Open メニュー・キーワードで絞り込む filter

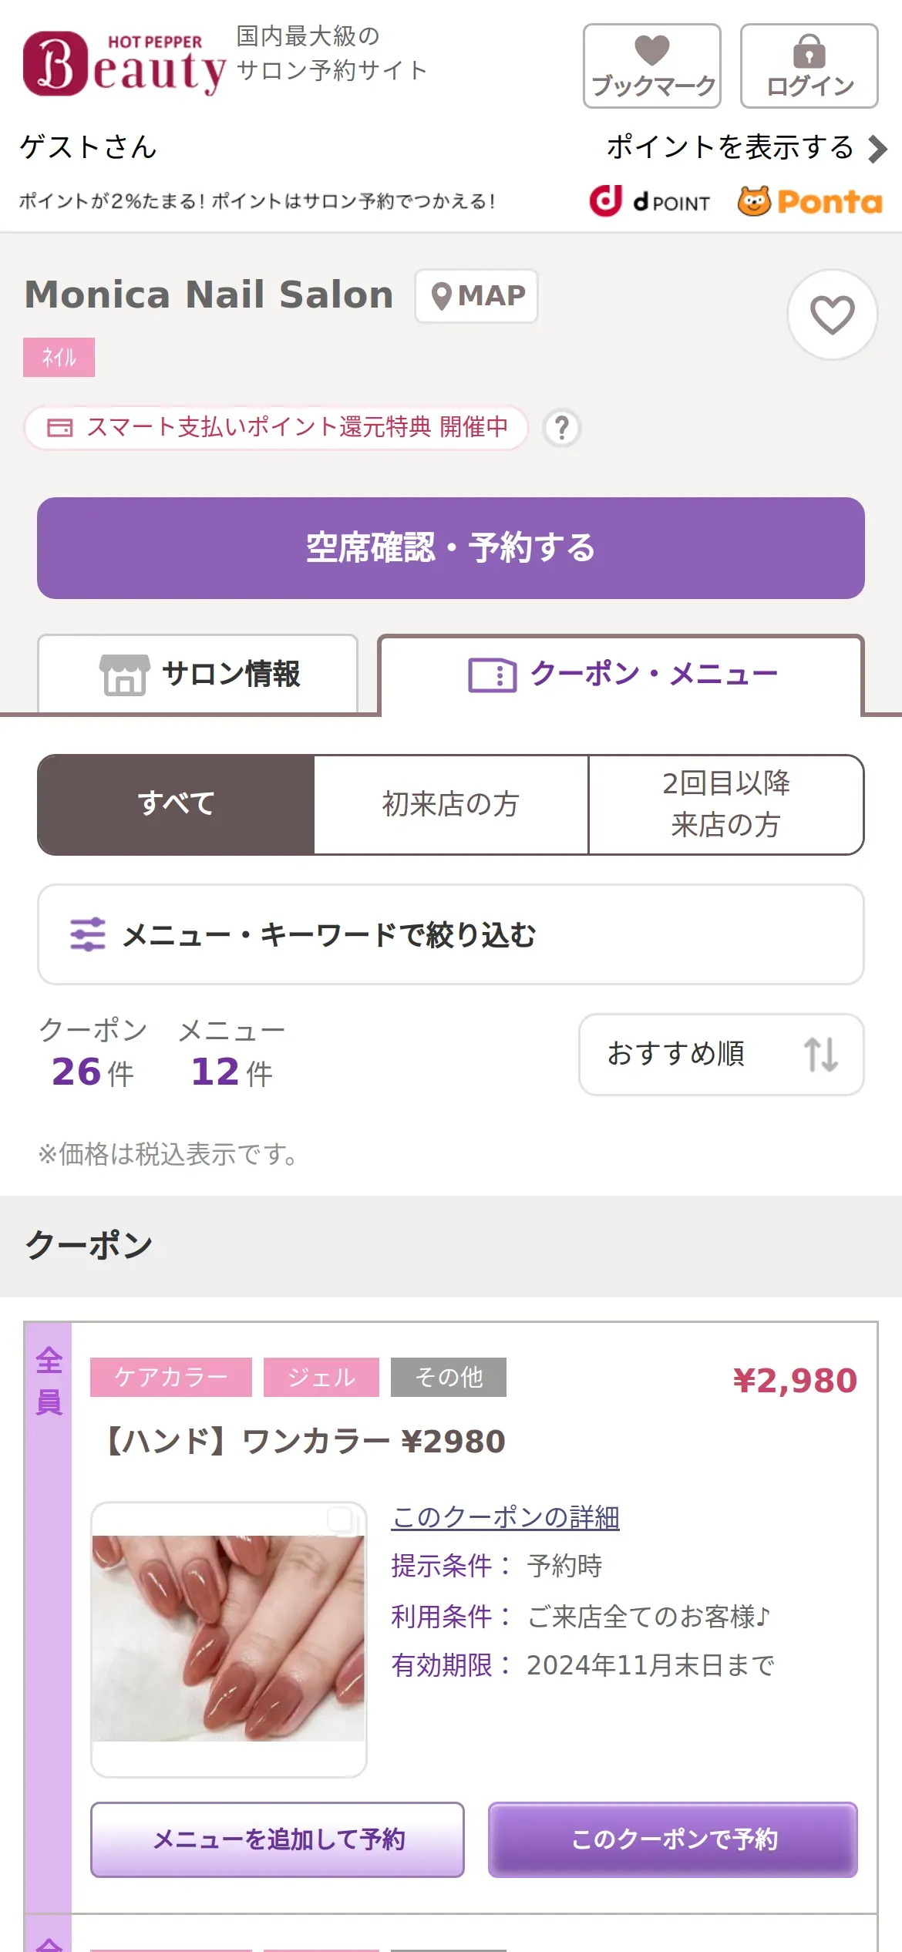tap(451, 934)
